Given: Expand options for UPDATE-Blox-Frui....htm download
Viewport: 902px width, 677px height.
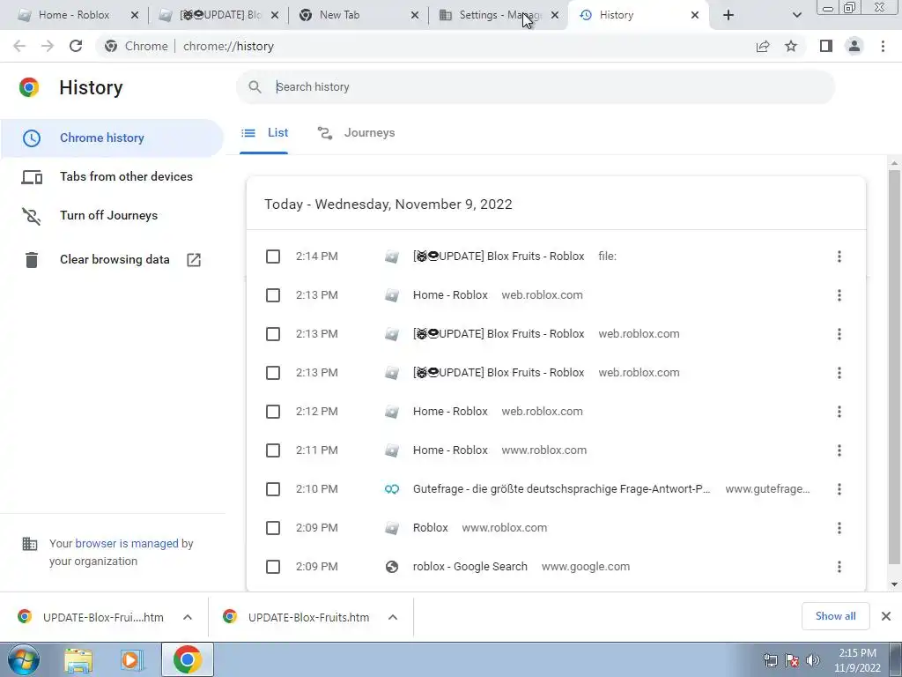Looking at the screenshot, I should click(188, 617).
